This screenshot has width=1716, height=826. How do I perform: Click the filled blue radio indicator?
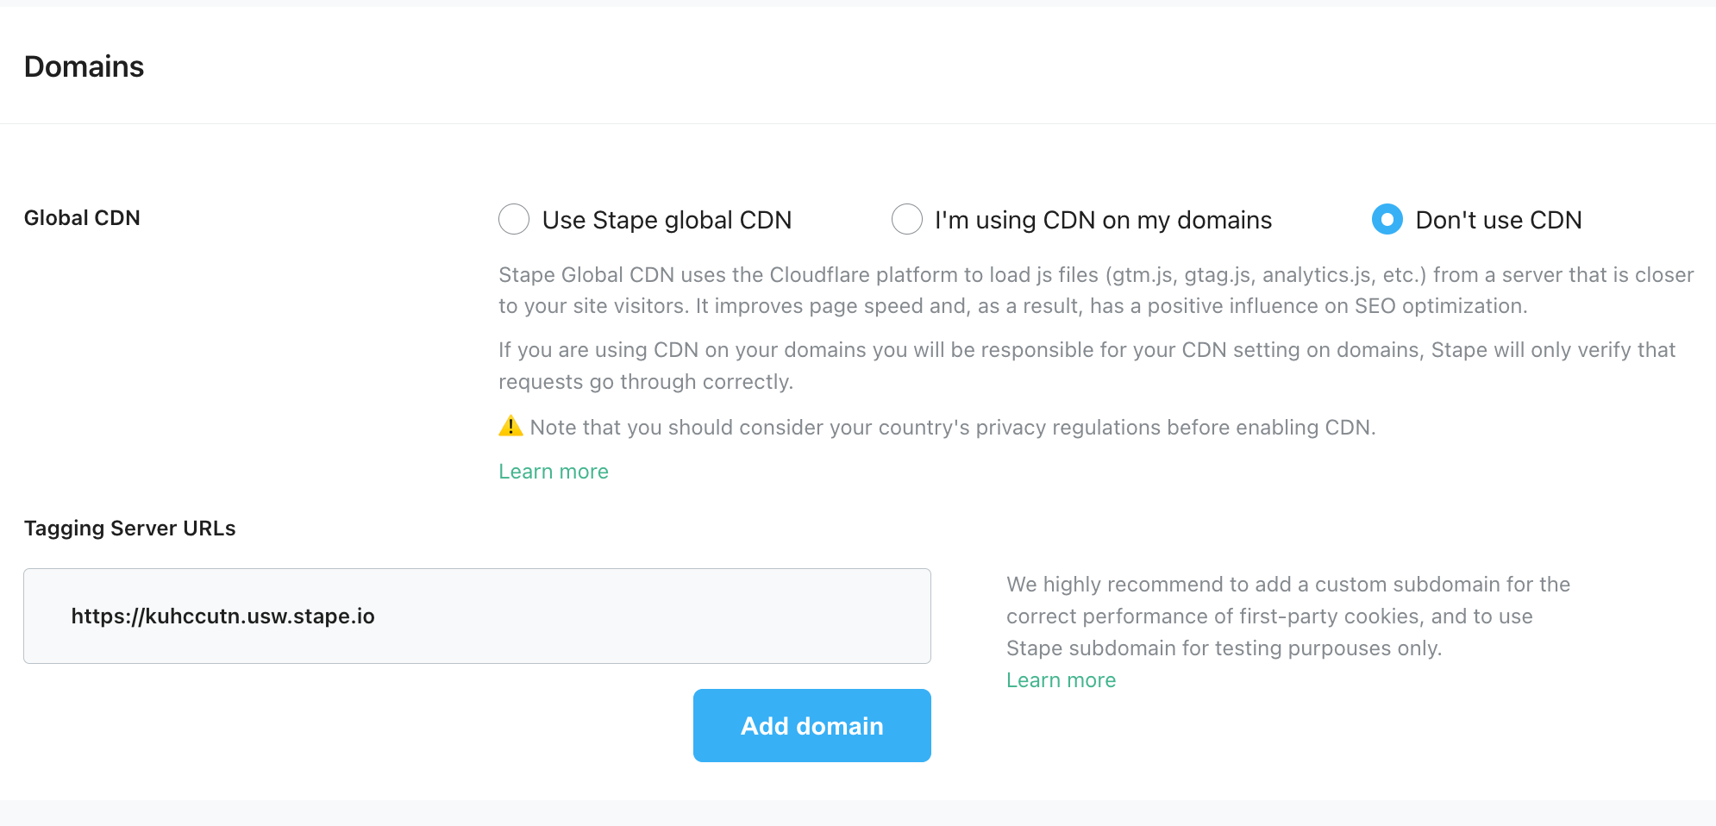(x=1386, y=220)
